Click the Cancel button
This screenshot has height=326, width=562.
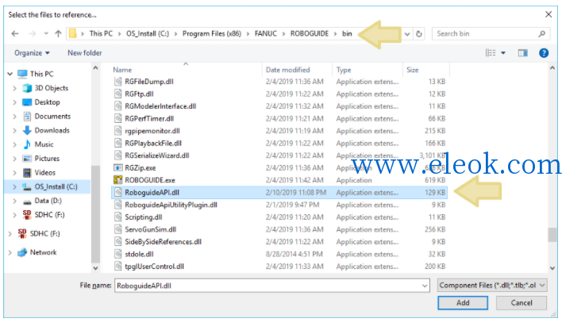point(522,303)
